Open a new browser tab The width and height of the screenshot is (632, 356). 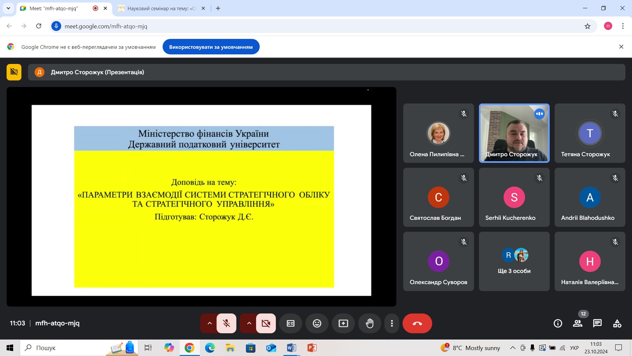pos(218,8)
